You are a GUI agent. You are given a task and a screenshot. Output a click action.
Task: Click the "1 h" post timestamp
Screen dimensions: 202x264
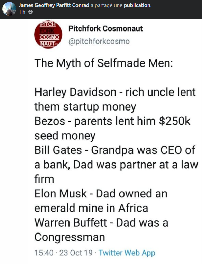coord(22,12)
